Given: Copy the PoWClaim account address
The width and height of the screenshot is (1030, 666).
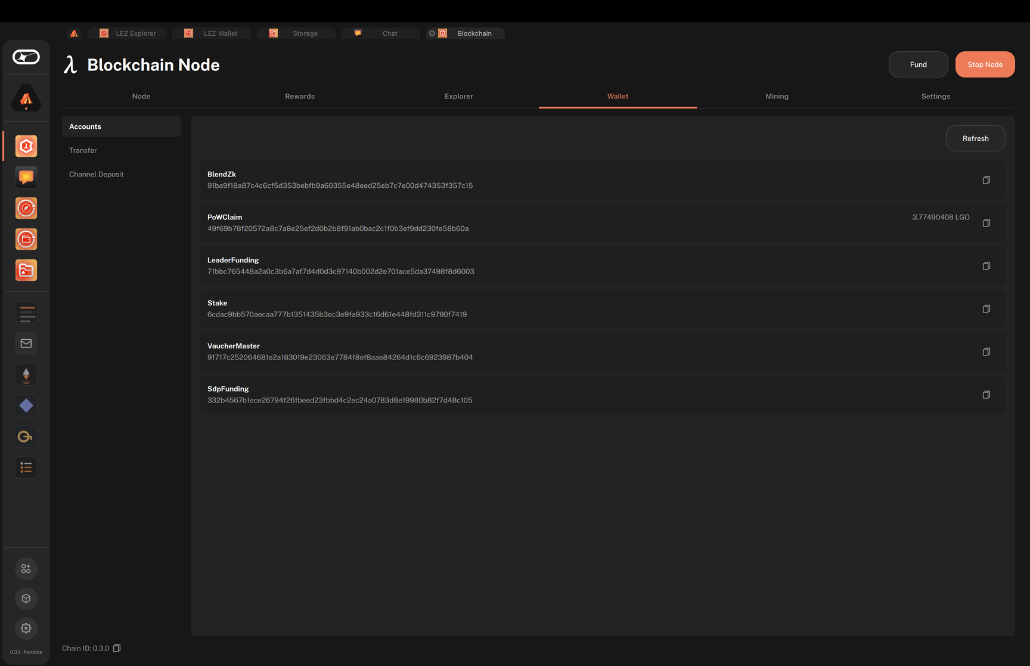Looking at the screenshot, I should [986, 223].
